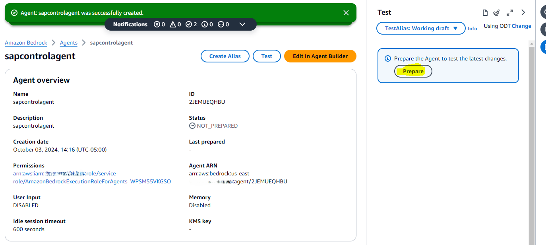Click the 600 seconds idle timeout value
The height and width of the screenshot is (245, 546).
(29, 229)
